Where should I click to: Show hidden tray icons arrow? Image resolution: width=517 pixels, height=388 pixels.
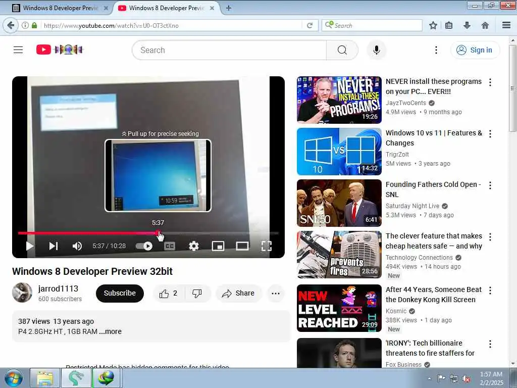point(429,378)
